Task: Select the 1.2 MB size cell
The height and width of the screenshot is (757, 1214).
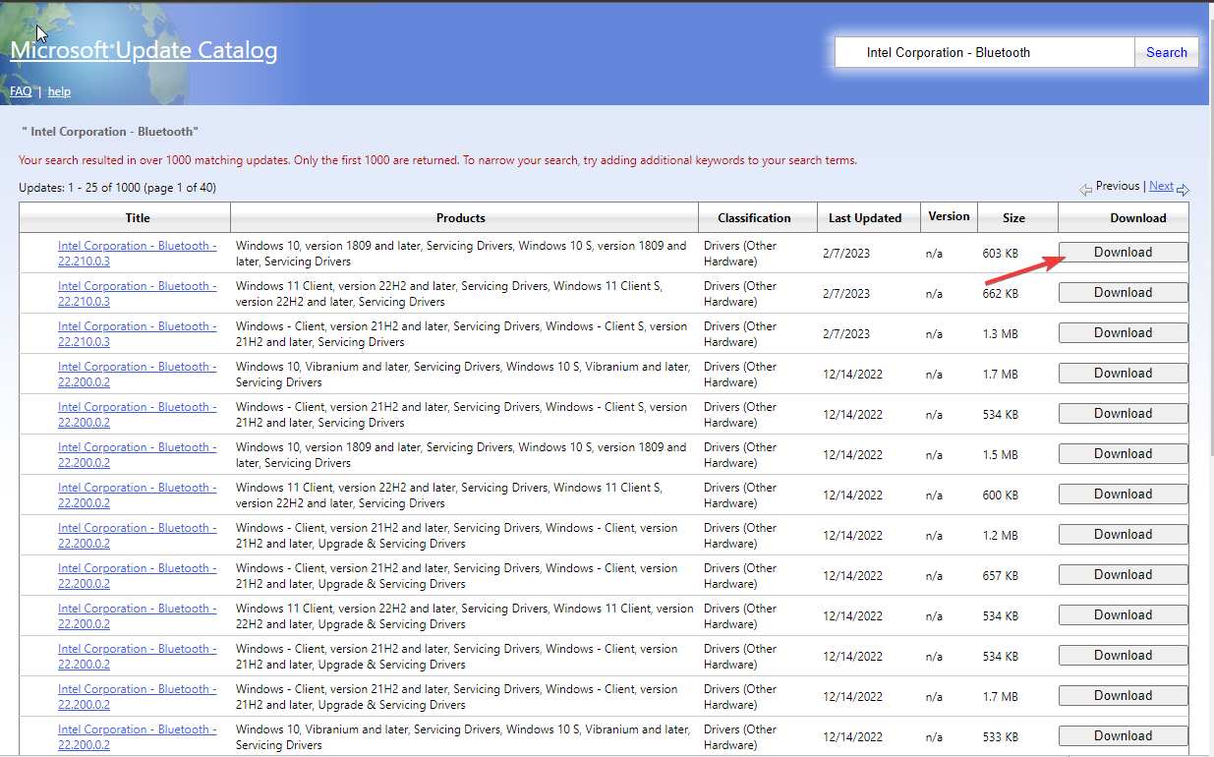Action: tap(1000, 536)
